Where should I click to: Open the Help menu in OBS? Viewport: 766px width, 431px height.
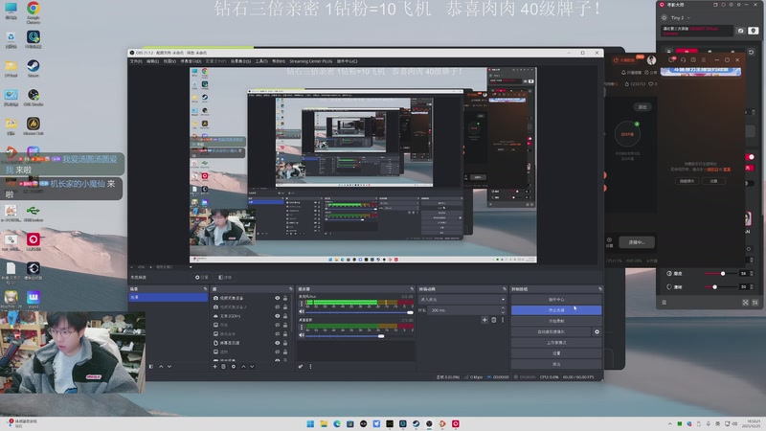click(279, 61)
